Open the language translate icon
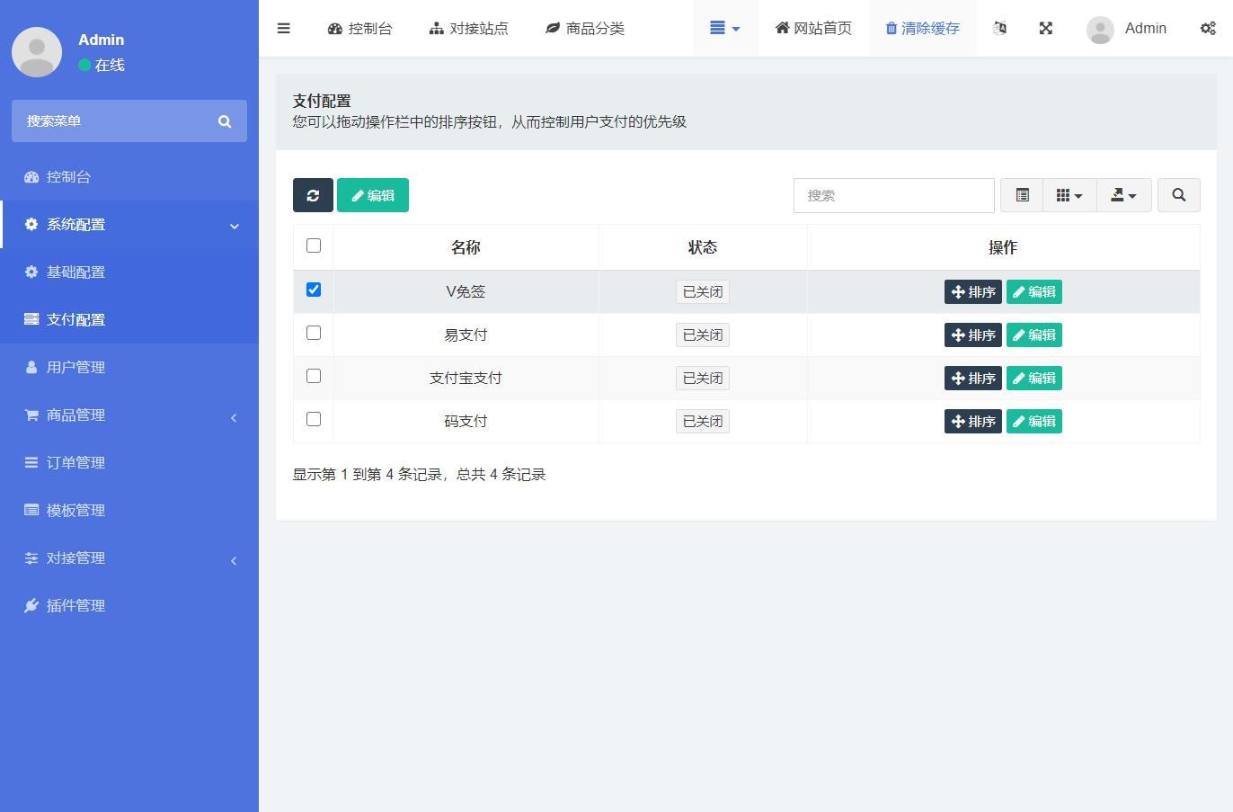1233x812 pixels. 999,28
